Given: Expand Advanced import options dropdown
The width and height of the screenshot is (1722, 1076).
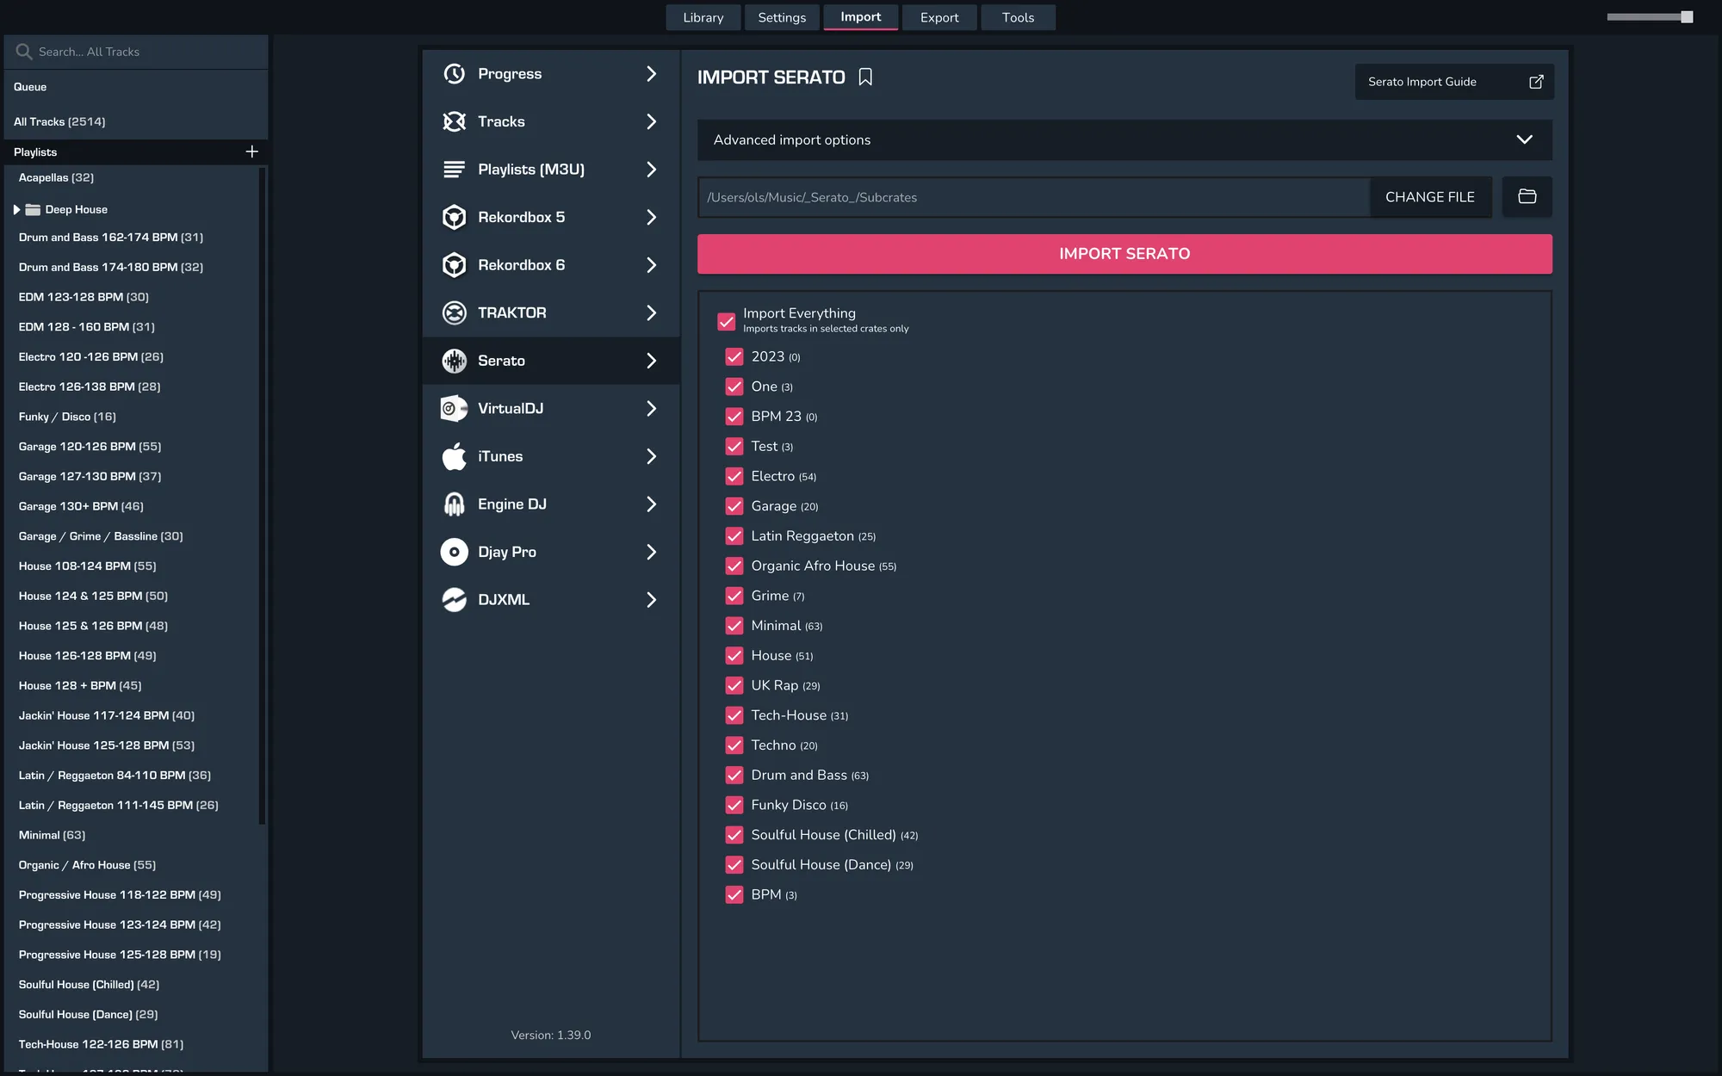Looking at the screenshot, I should coord(1523,139).
